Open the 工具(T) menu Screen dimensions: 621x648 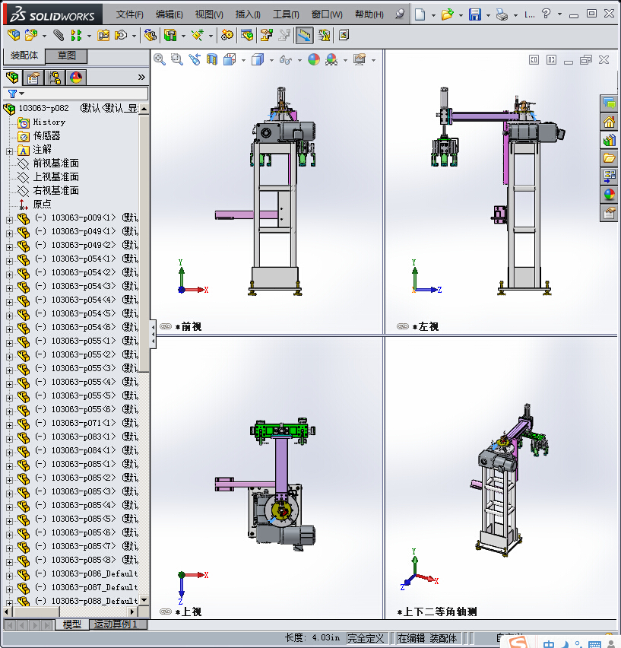[286, 14]
